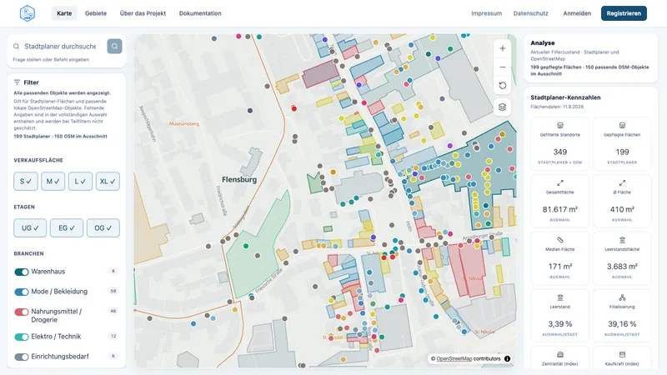The image size is (667, 375).
Task: Click the Gesamtfläche expand arrows icon
Action: pos(559,182)
